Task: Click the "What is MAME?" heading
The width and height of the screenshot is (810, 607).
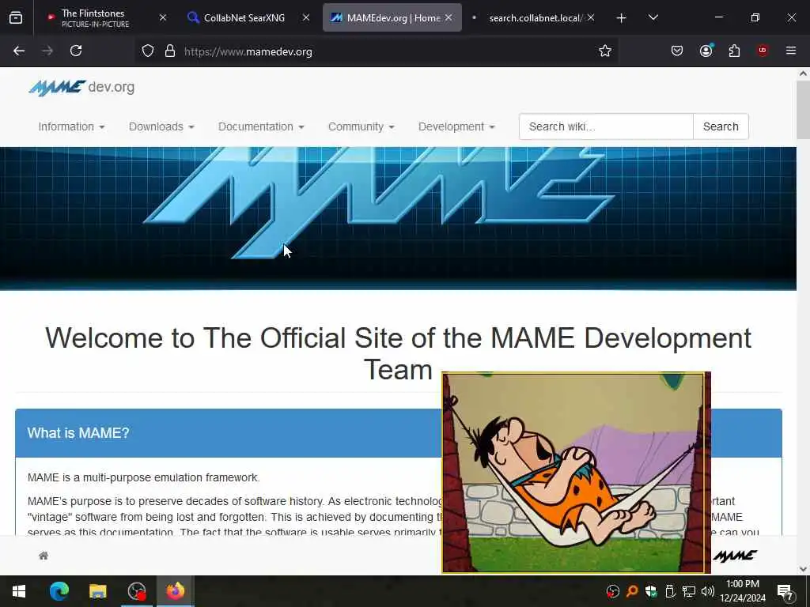Action: (78, 432)
